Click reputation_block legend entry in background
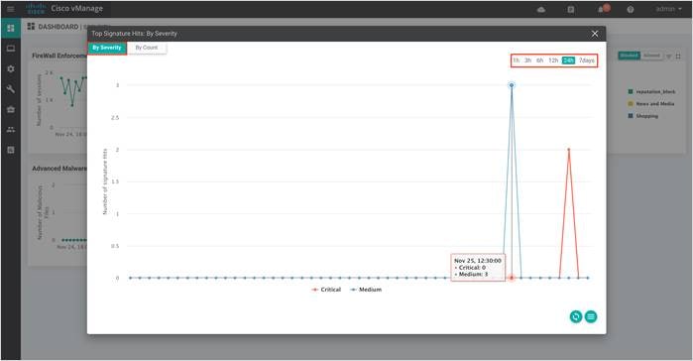693x361 pixels. coord(652,91)
